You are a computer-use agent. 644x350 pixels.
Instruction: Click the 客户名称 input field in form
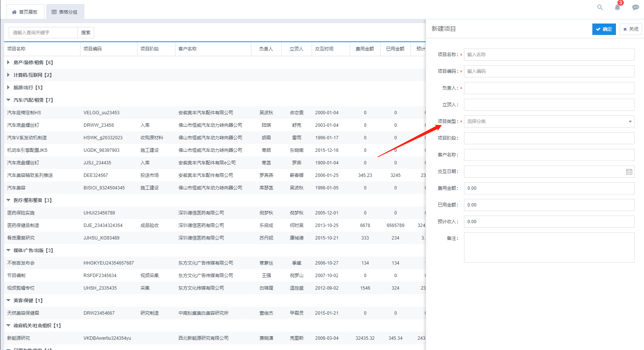pos(549,155)
